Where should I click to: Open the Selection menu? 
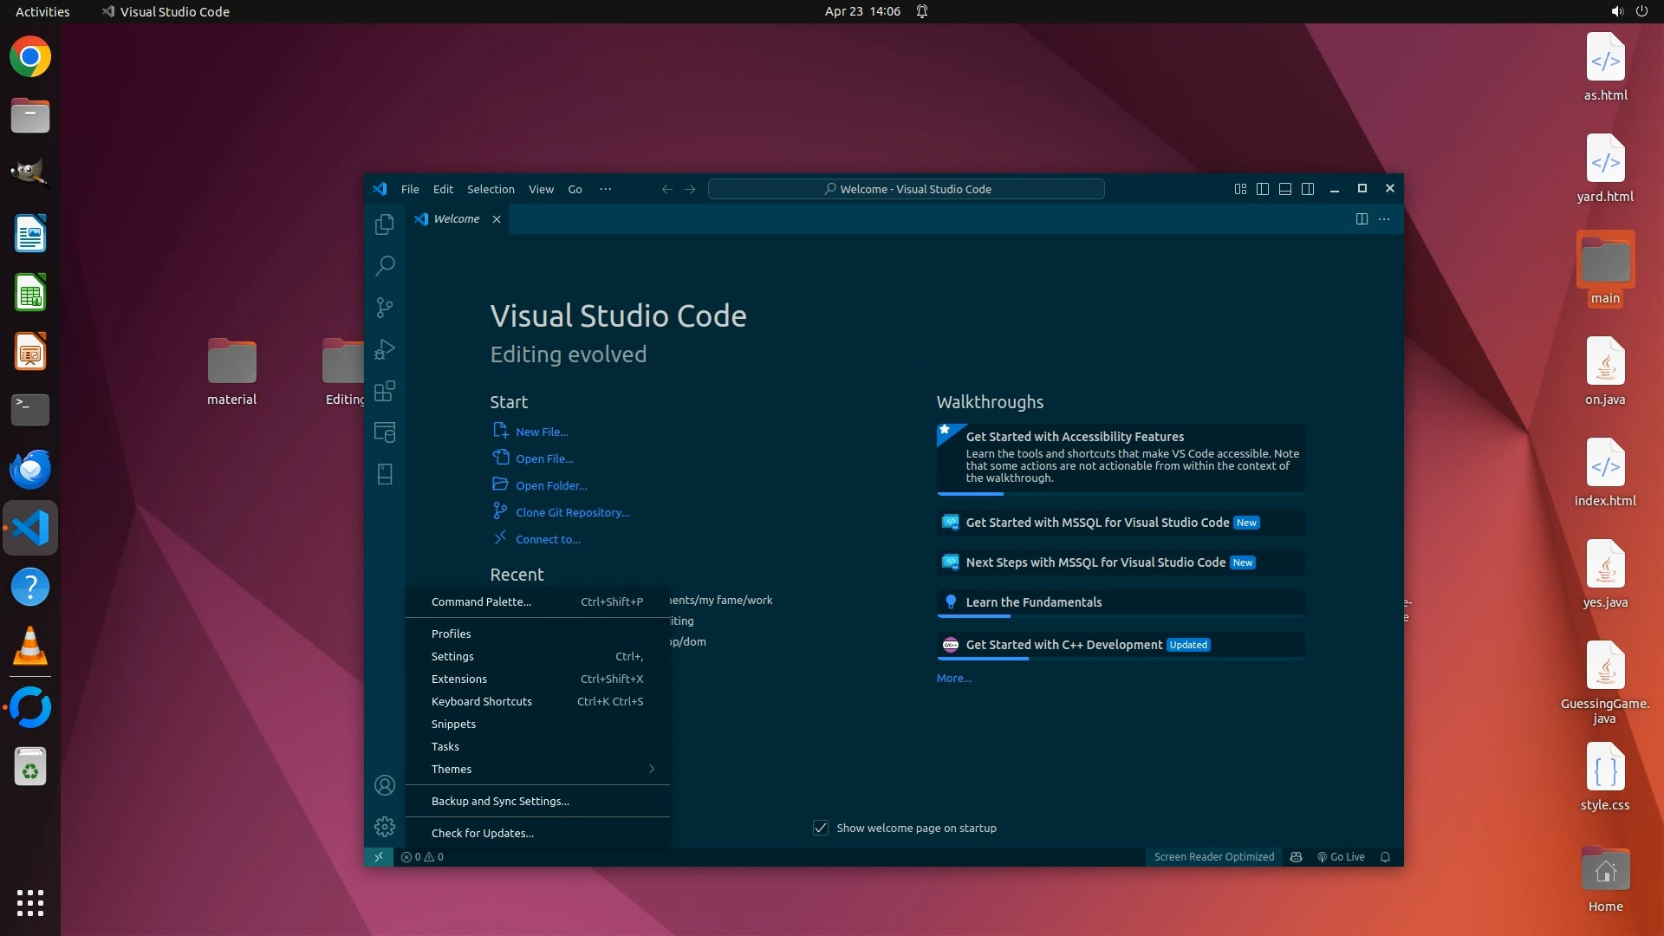491,189
